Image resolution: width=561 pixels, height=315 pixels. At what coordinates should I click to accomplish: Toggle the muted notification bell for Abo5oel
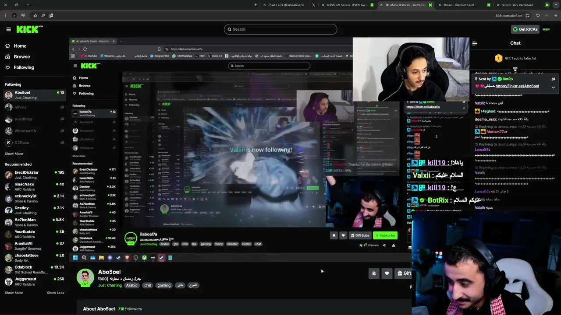374,273
